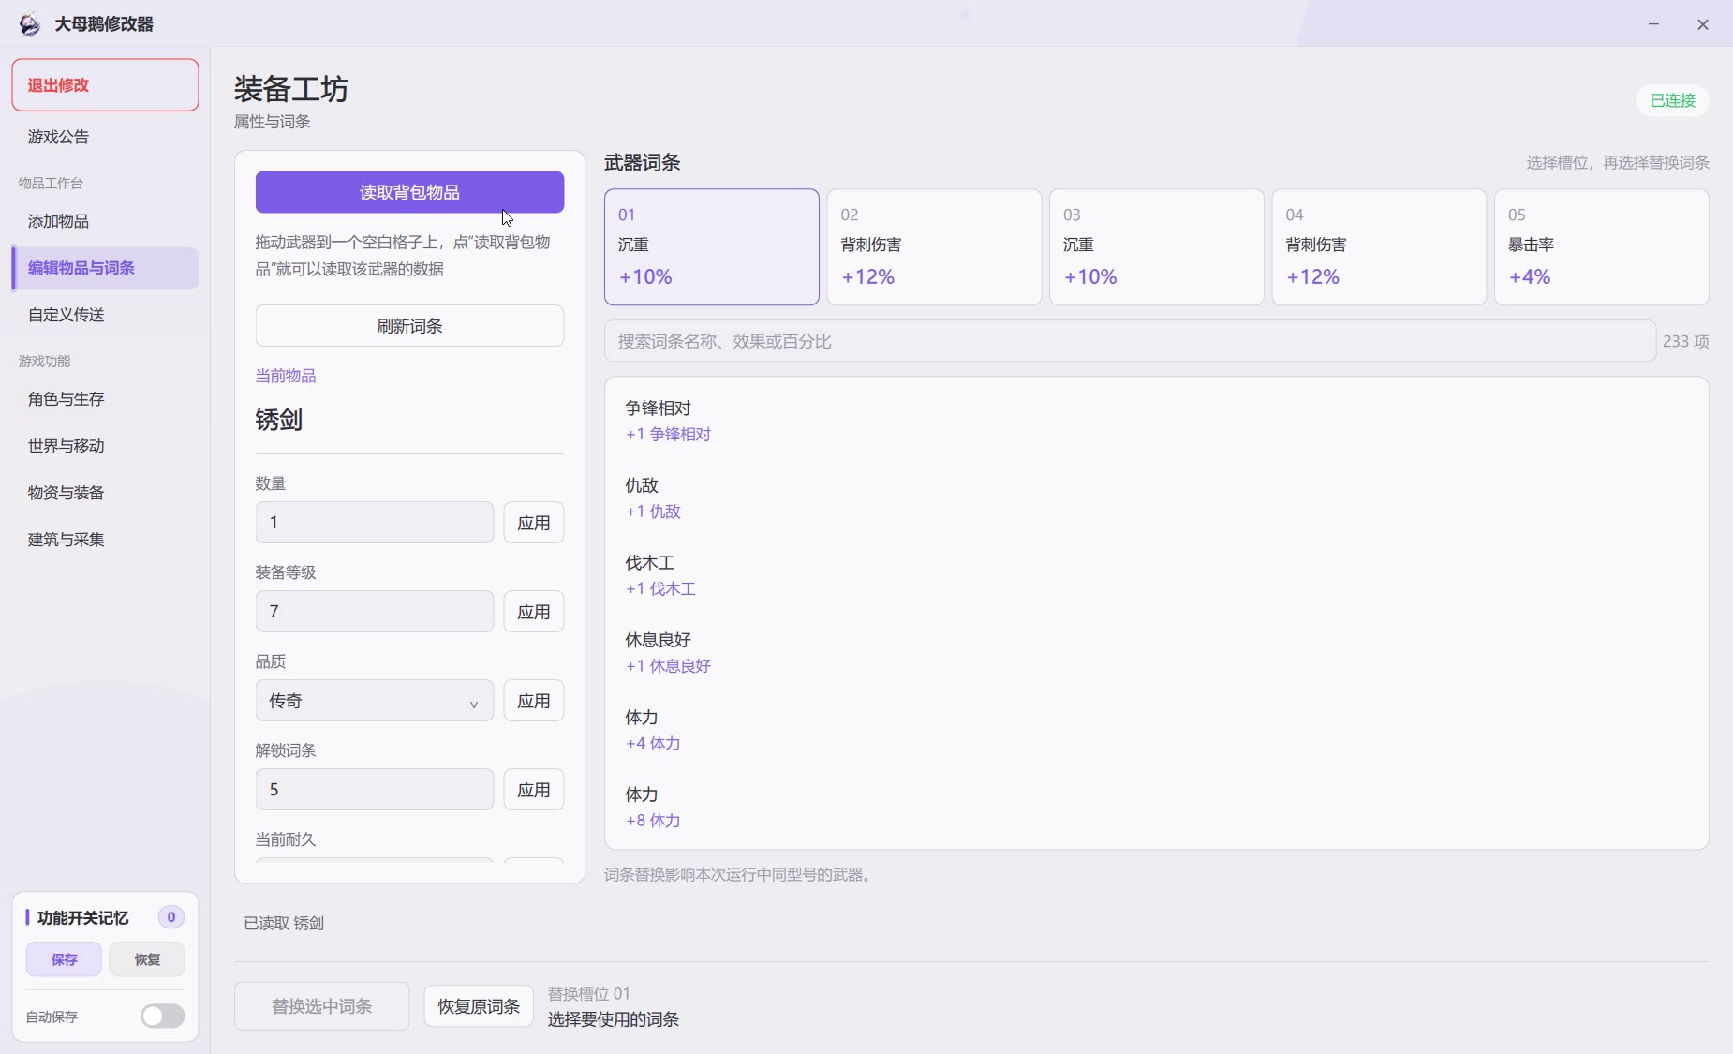Click 恢复 in 功能开关记忆 panel
This screenshot has width=1733, height=1054.
point(147,959)
